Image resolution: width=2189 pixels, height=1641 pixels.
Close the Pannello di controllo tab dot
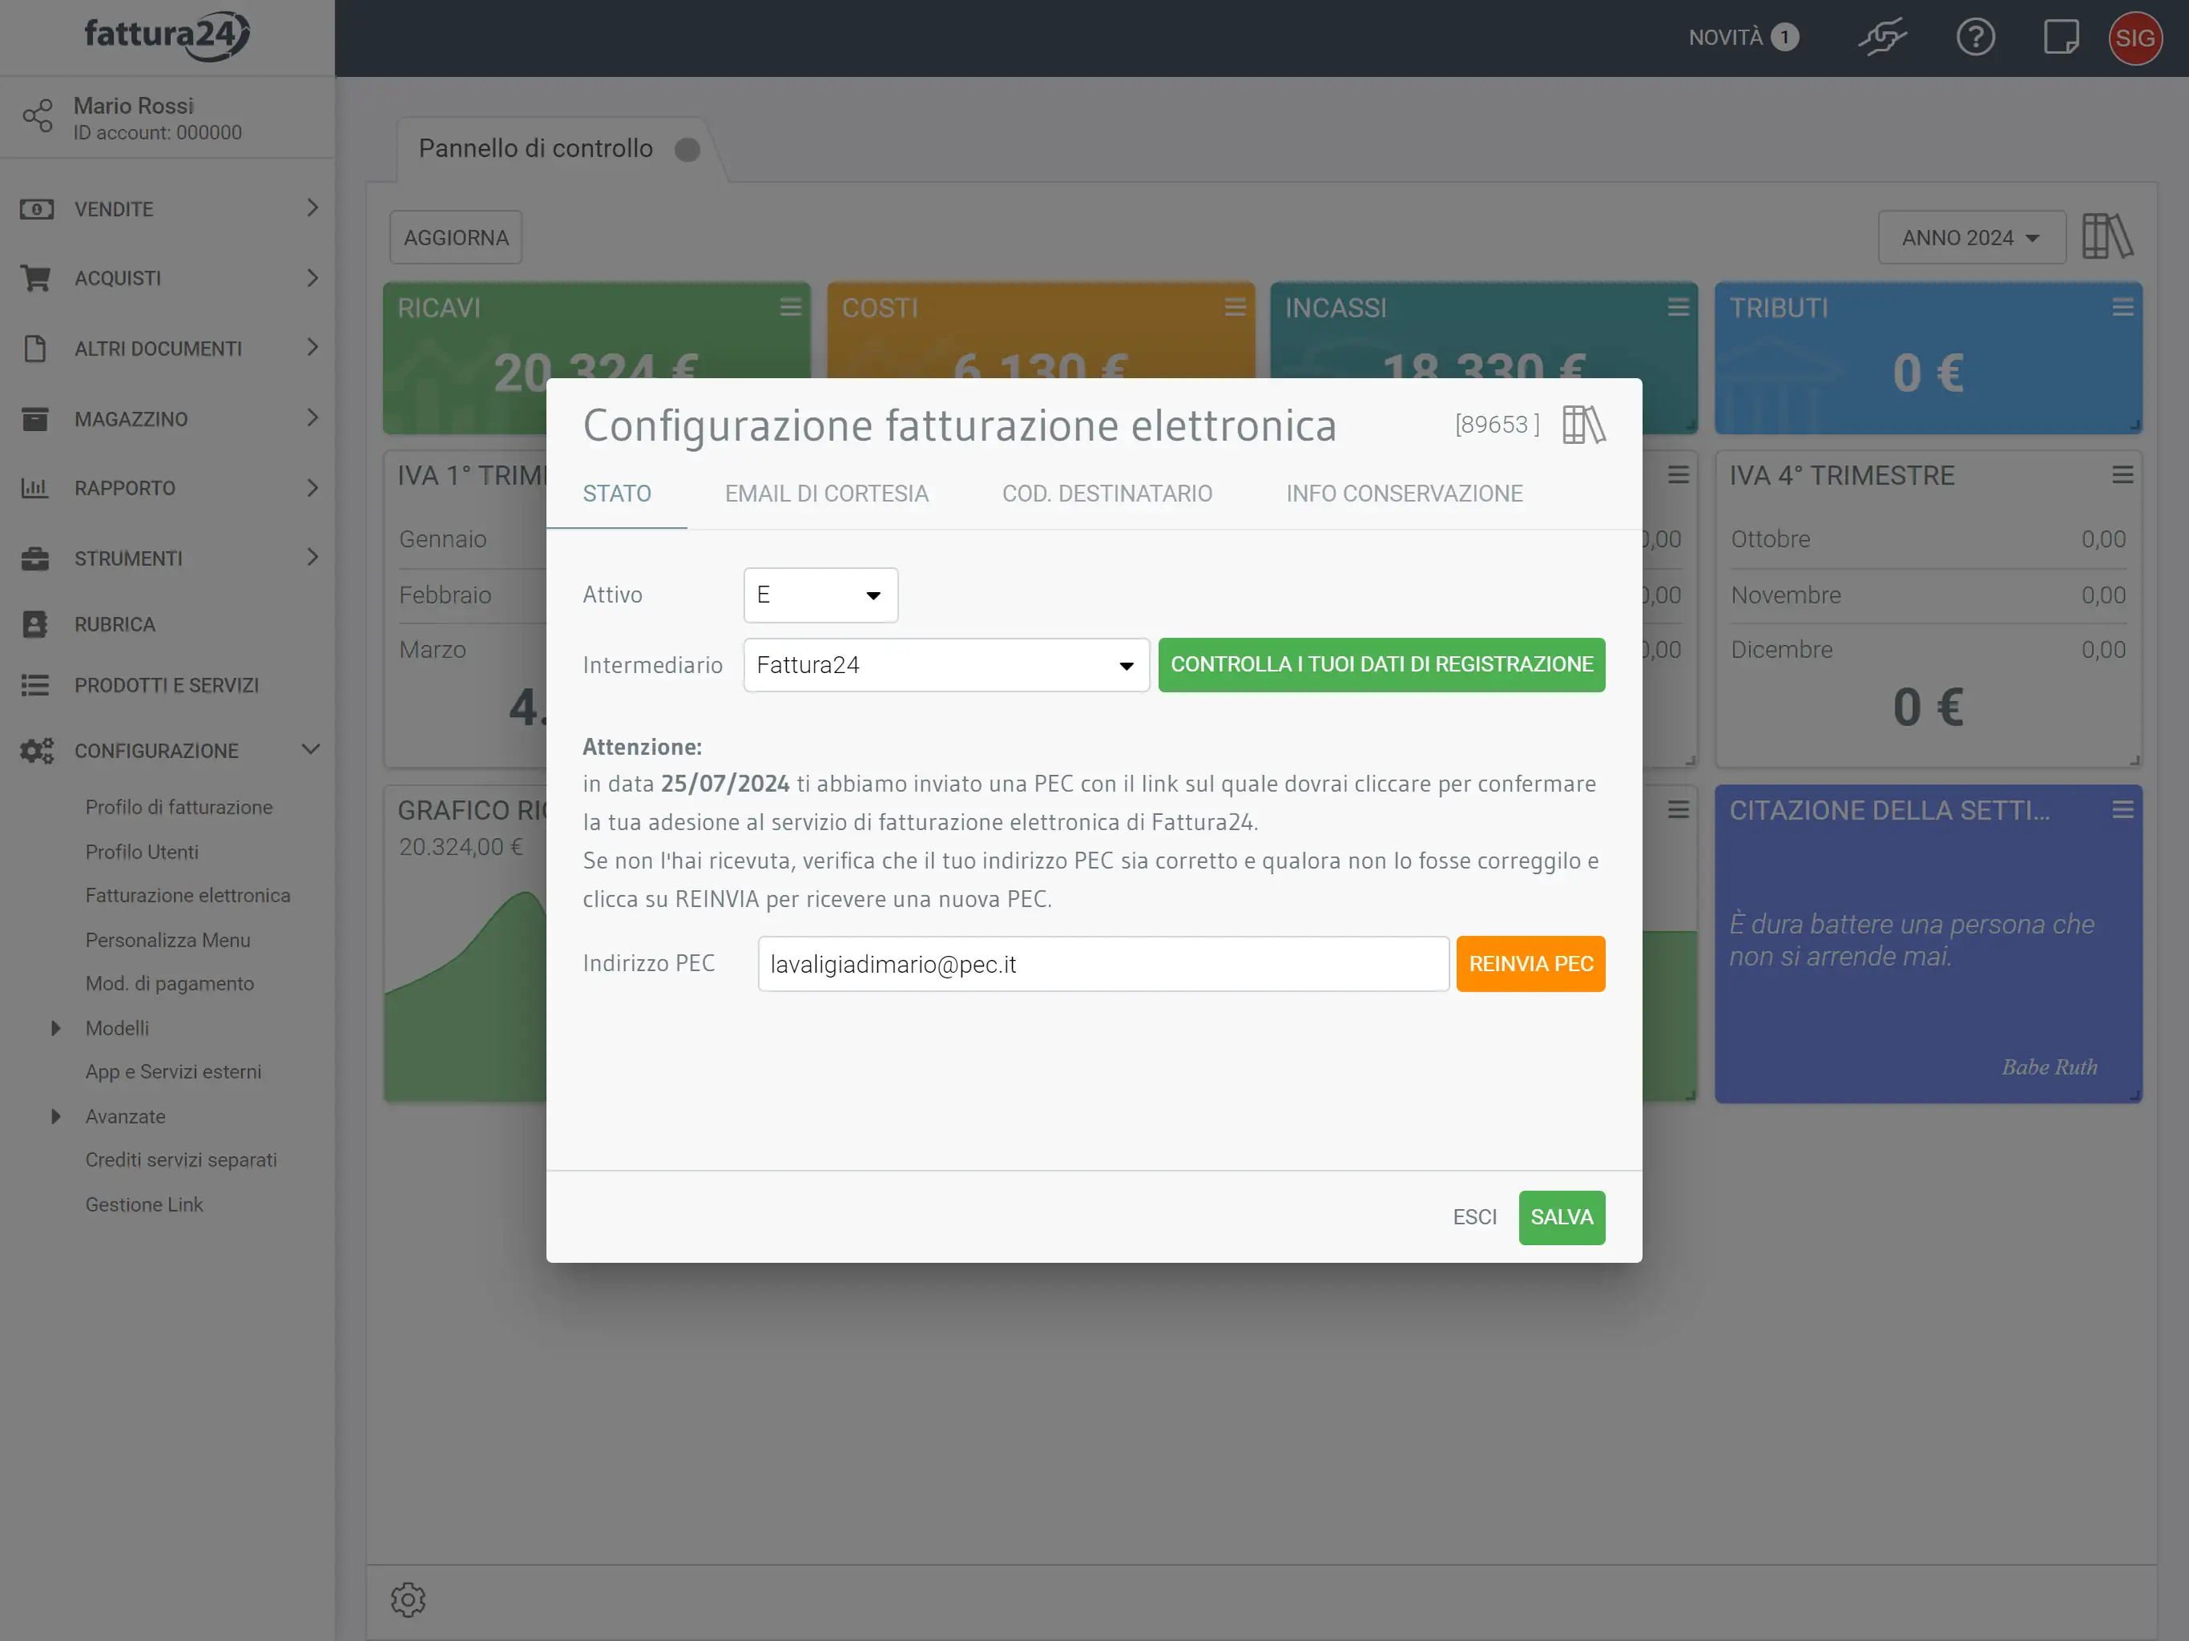tap(687, 148)
